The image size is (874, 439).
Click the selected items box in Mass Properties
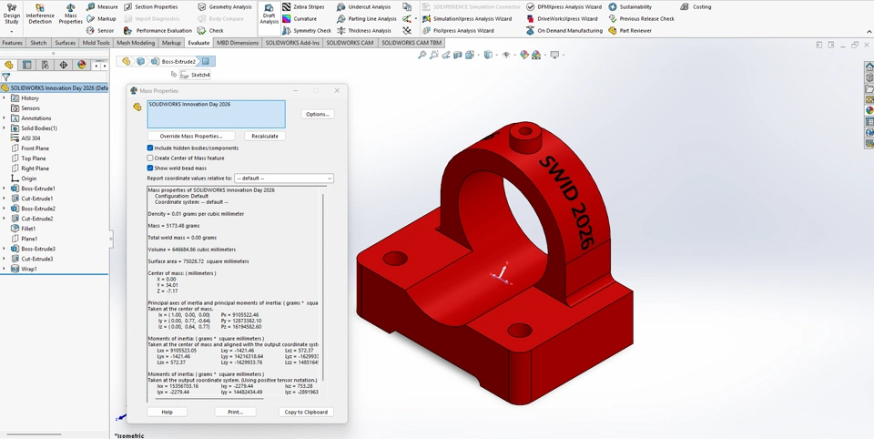[x=217, y=115]
